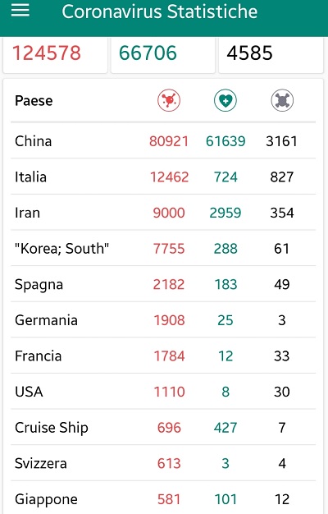Select the Francia row

(163, 356)
